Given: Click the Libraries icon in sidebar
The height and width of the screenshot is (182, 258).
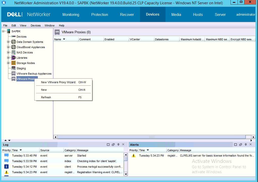Looking at the screenshot, I should (14, 58).
